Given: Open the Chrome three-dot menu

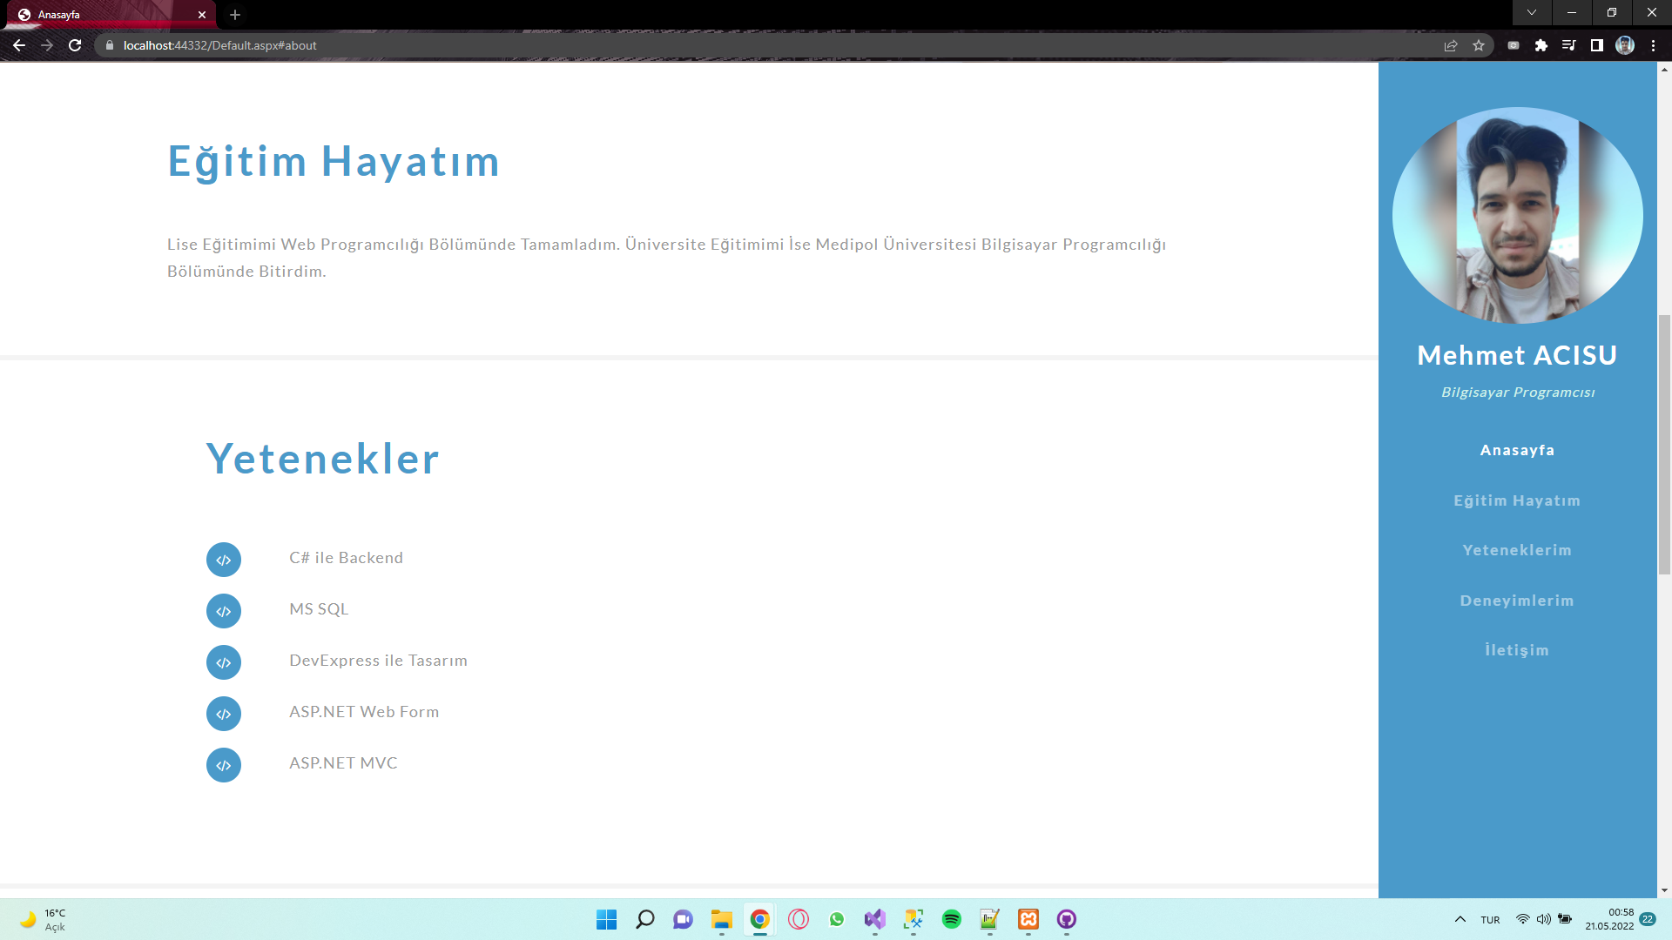Looking at the screenshot, I should tap(1653, 45).
